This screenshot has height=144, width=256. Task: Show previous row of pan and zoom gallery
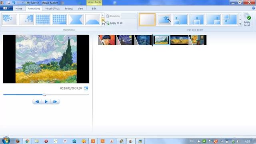click(x=240, y=15)
